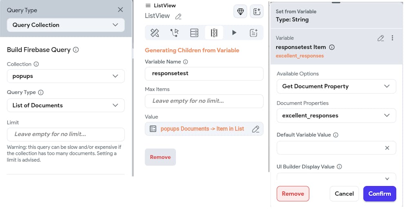Viewport: 408px width, 211px height.
Task: Edit the popups Documents value pencil icon
Action: coord(256,129)
